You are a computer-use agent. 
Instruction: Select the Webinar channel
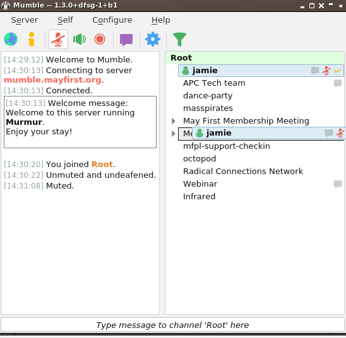point(200,184)
